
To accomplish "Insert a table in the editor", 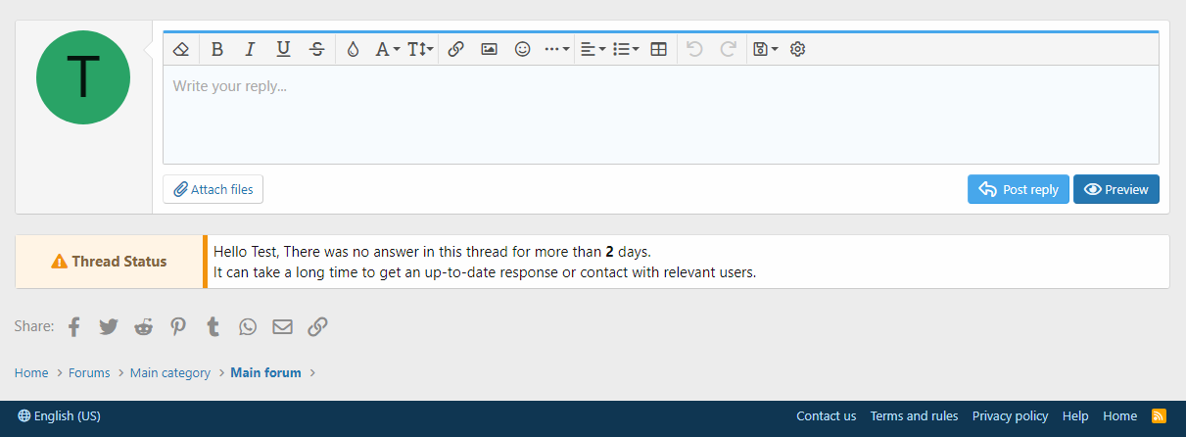I will point(659,49).
